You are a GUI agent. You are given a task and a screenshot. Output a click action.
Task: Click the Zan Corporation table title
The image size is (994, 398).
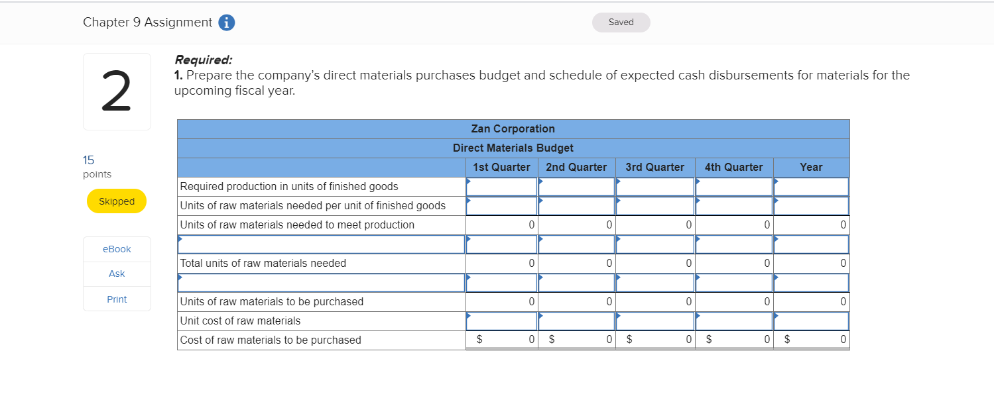pos(513,129)
